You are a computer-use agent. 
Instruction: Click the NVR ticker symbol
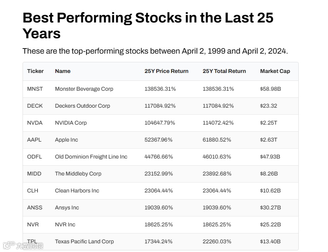point(33,225)
